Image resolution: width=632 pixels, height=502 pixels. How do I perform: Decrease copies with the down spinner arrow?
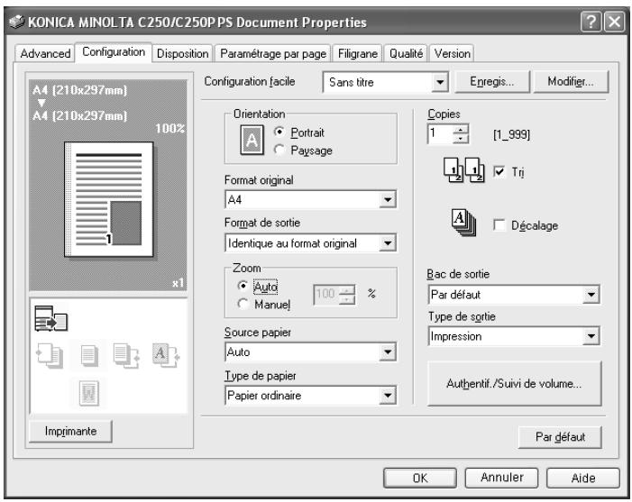(461, 138)
